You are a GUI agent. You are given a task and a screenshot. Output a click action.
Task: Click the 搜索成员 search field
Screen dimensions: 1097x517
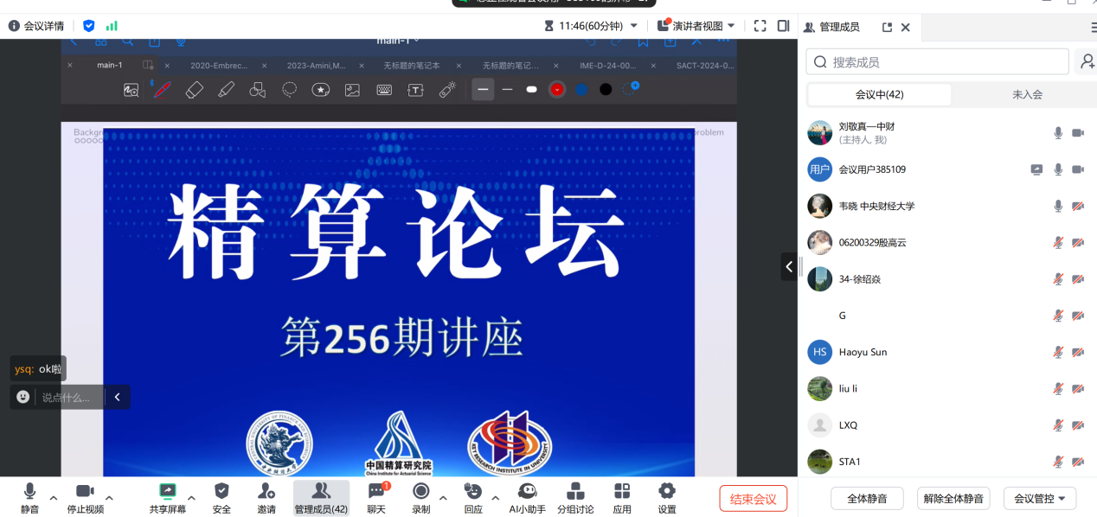(x=938, y=62)
